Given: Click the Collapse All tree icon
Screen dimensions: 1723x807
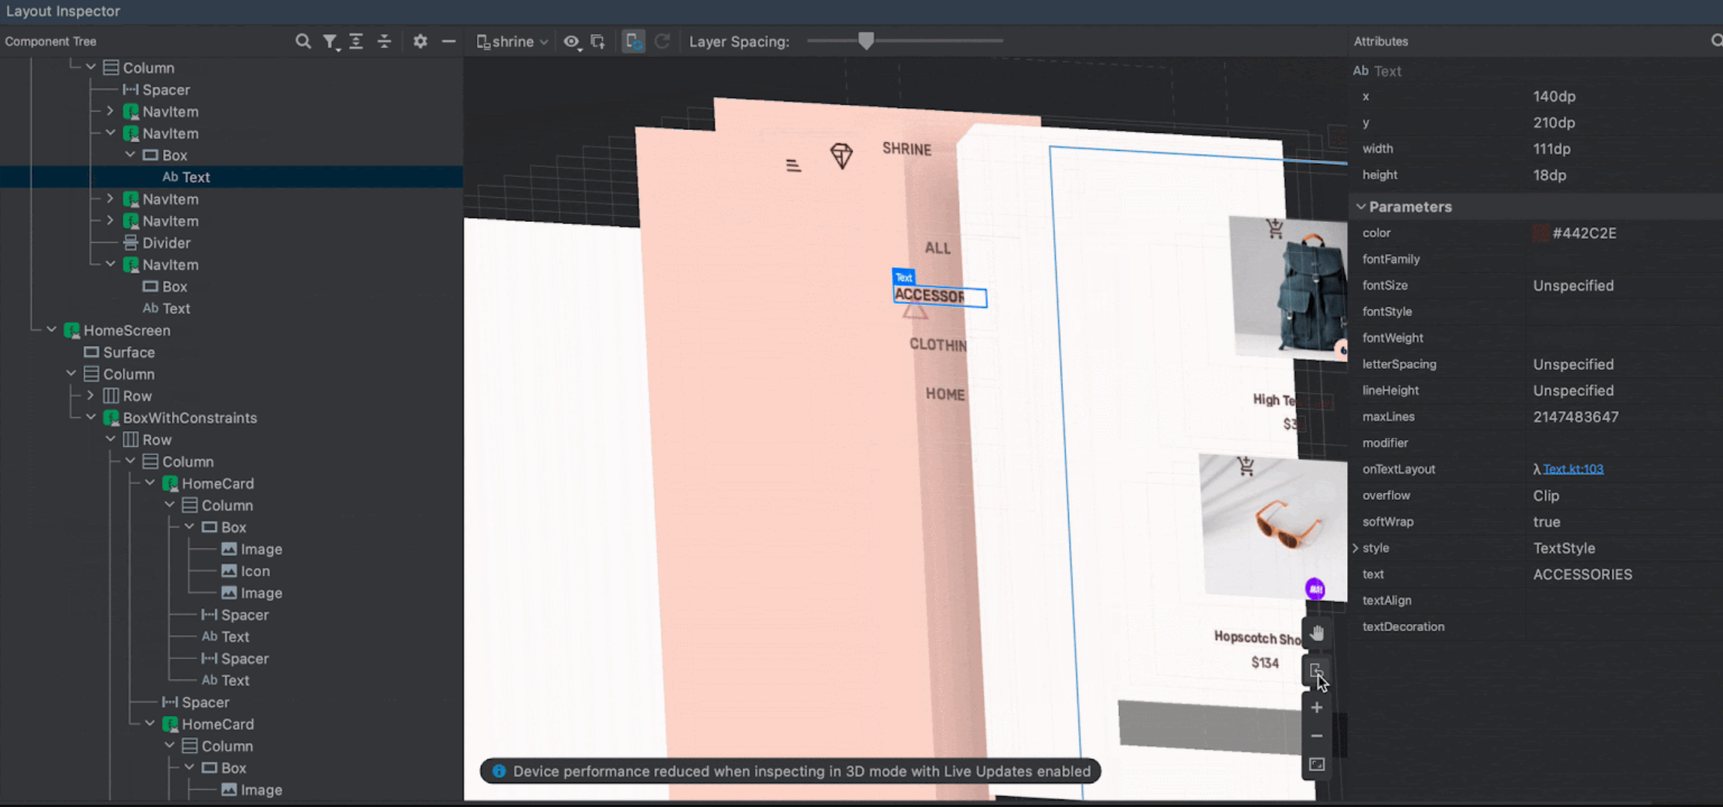Looking at the screenshot, I should [384, 41].
